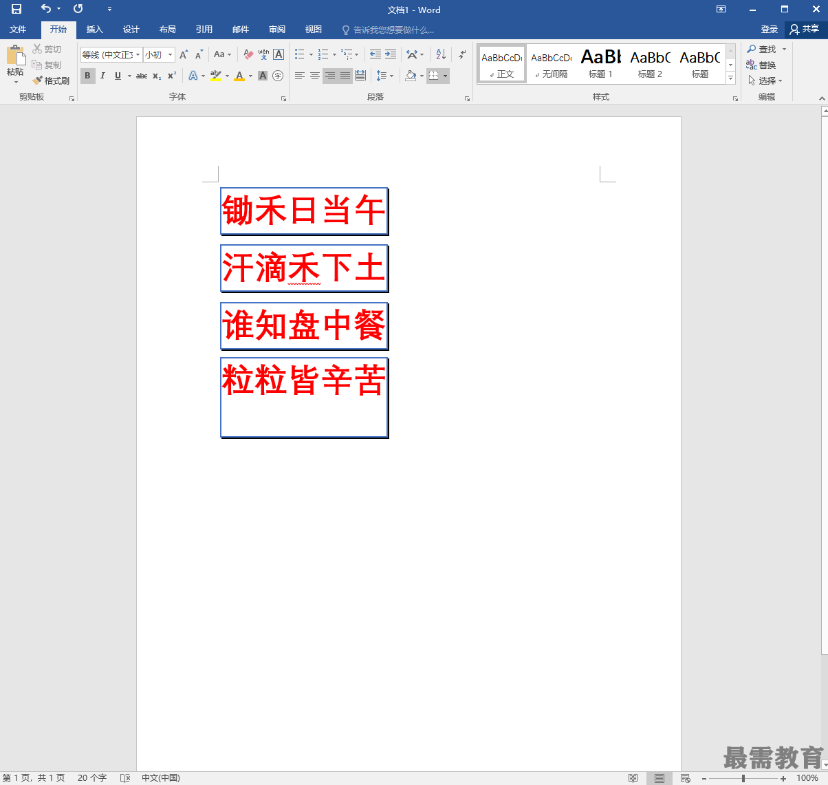Toggle character shading A icon
Screen dimensions: 828x785
pos(263,76)
